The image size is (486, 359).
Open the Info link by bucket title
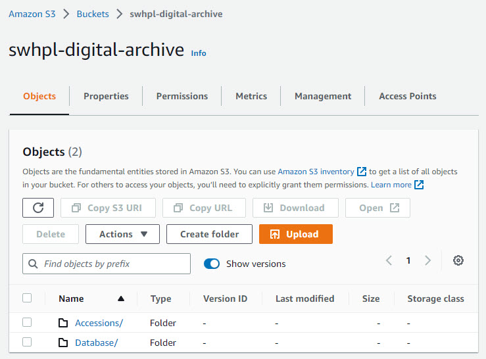[199, 53]
